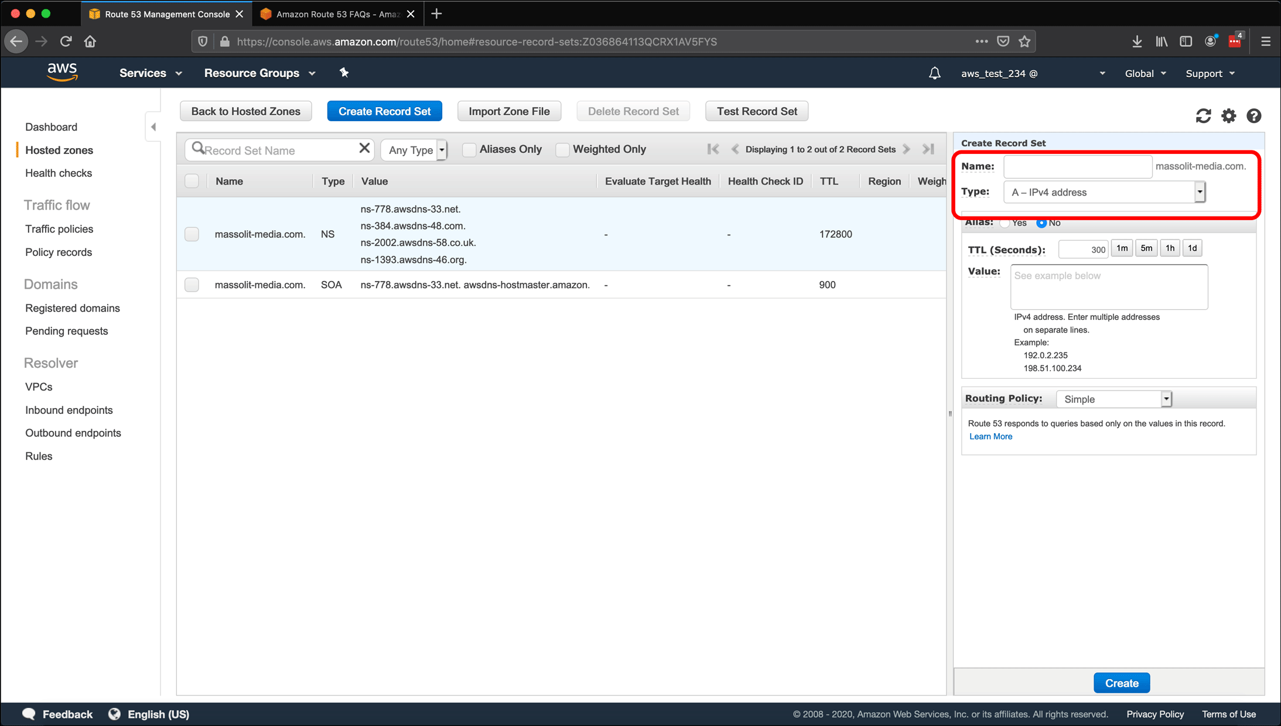Open the Learn More link

[x=990, y=436]
